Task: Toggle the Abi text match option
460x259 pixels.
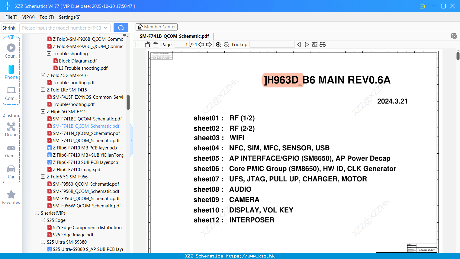Action: coord(314,45)
